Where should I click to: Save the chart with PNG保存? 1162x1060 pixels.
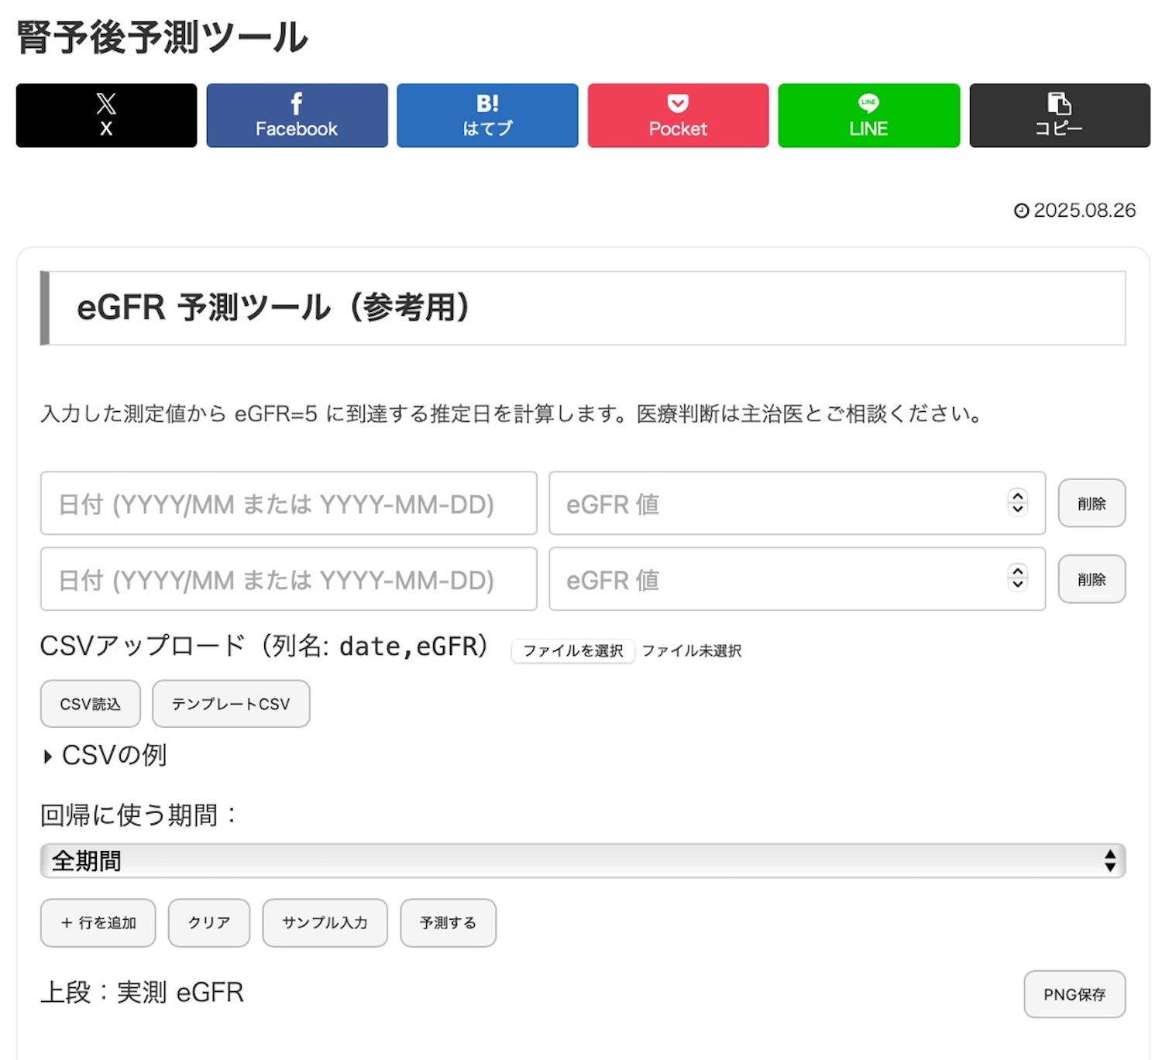(x=1074, y=994)
